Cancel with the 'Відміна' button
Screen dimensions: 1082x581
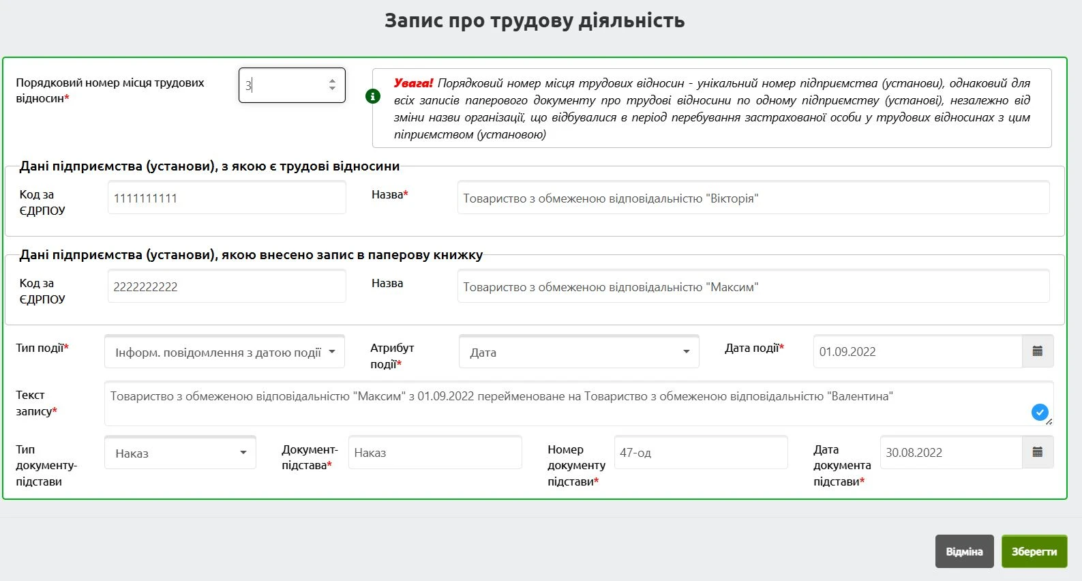[x=964, y=552]
